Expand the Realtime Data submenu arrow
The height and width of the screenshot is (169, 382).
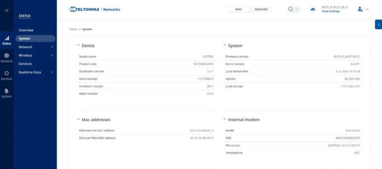52,72
